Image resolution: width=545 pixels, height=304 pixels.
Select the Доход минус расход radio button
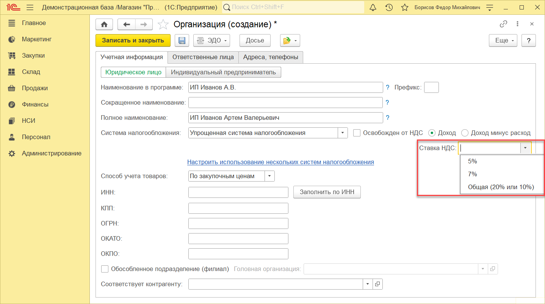pos(465,133)
